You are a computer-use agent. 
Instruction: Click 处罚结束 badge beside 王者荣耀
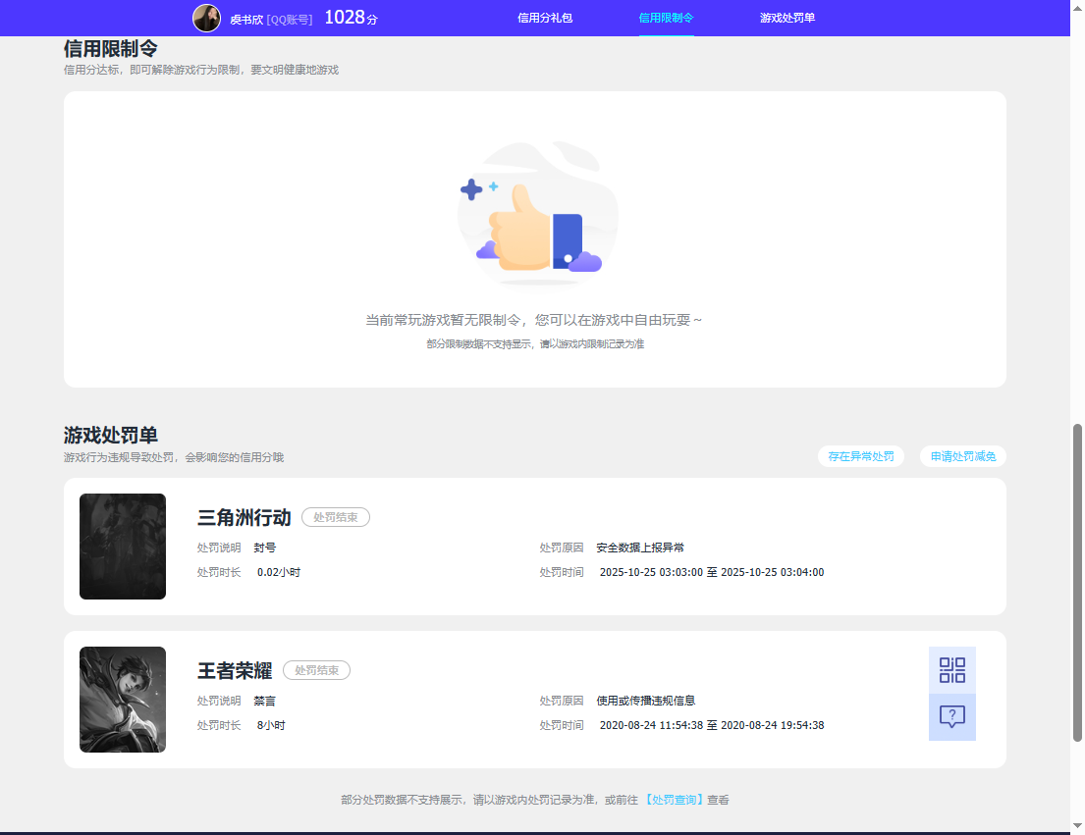pyautogui.click(x=317, y=670)
